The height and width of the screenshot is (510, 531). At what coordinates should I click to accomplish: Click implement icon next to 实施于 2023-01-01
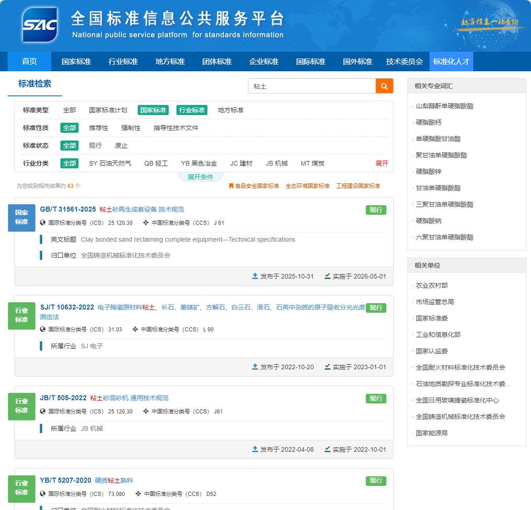(x=327, y=367)
